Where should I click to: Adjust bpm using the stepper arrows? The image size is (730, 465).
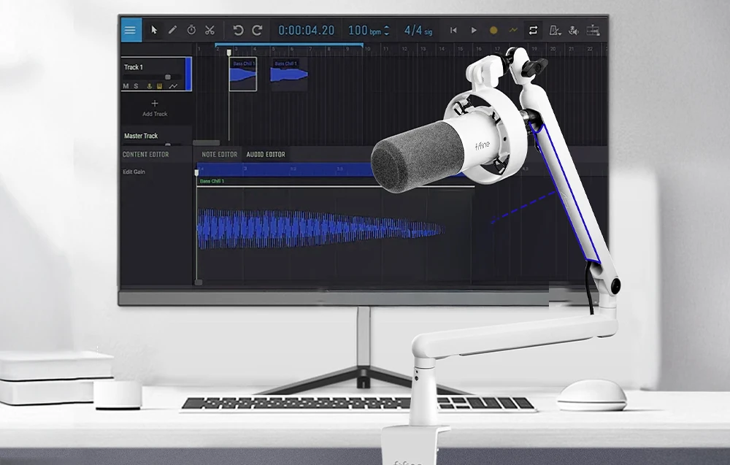point(386,31)
